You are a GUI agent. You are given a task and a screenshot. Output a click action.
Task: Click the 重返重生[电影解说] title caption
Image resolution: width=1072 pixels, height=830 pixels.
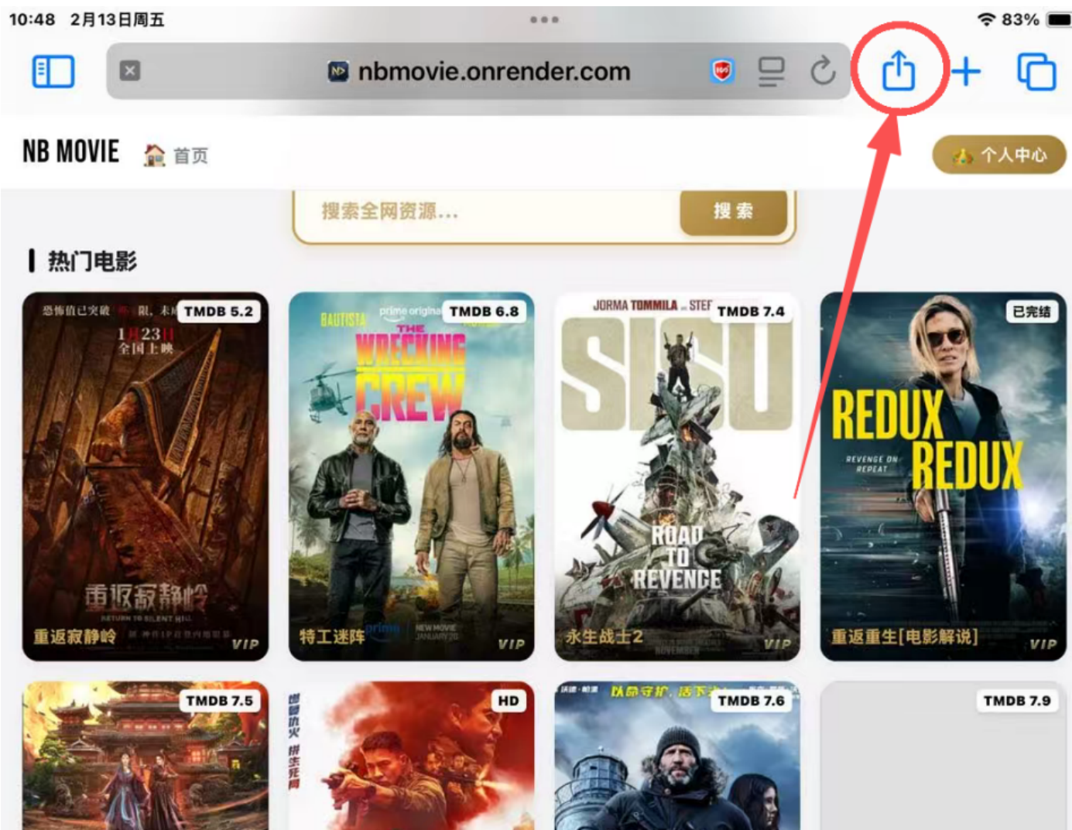tap(905, 637)
